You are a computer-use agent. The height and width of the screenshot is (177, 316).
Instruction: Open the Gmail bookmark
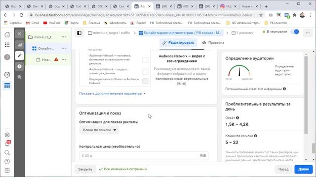click(33, 23)
